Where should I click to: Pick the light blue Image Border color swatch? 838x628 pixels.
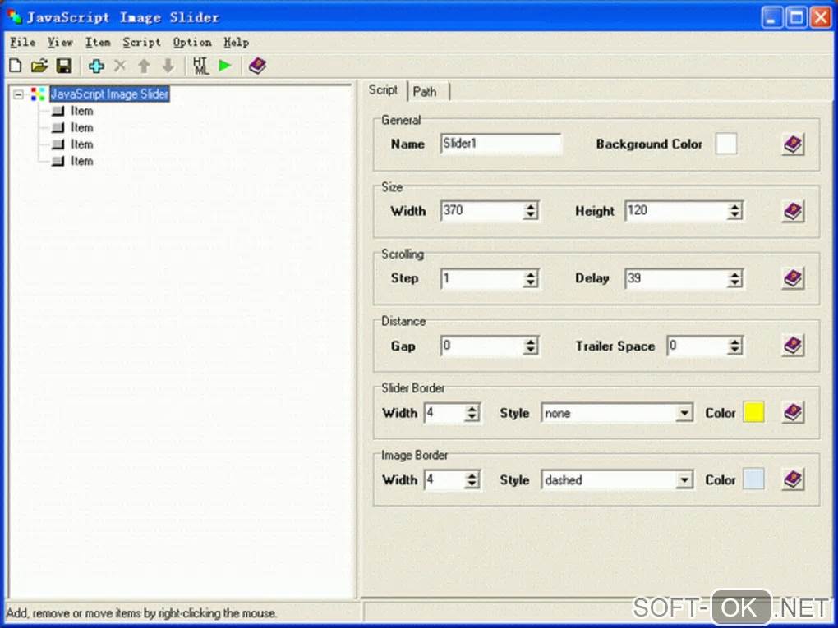[x=753, y=479]
